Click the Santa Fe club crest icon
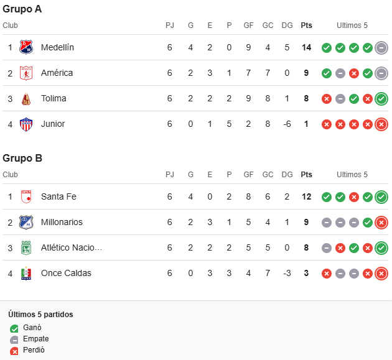This screenshot has width=392, height=360. coord(26,196)
